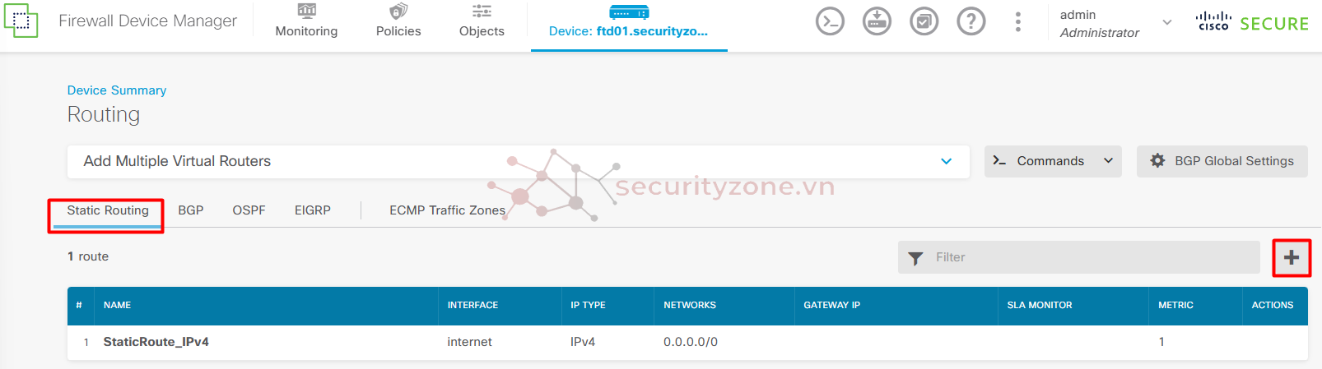Expand the Add Multiple Virtual Routers chevron
Viewport: 1322px width, 369px height.
pyautogui.click(x=947, y=161)
